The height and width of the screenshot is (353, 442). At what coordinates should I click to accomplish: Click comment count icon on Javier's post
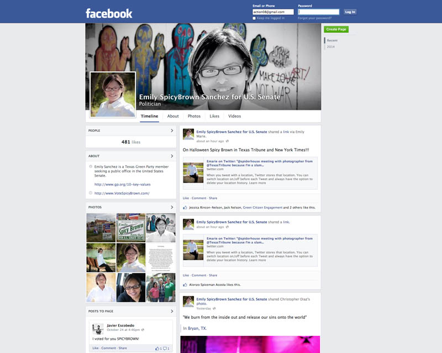tap(165, 348)
